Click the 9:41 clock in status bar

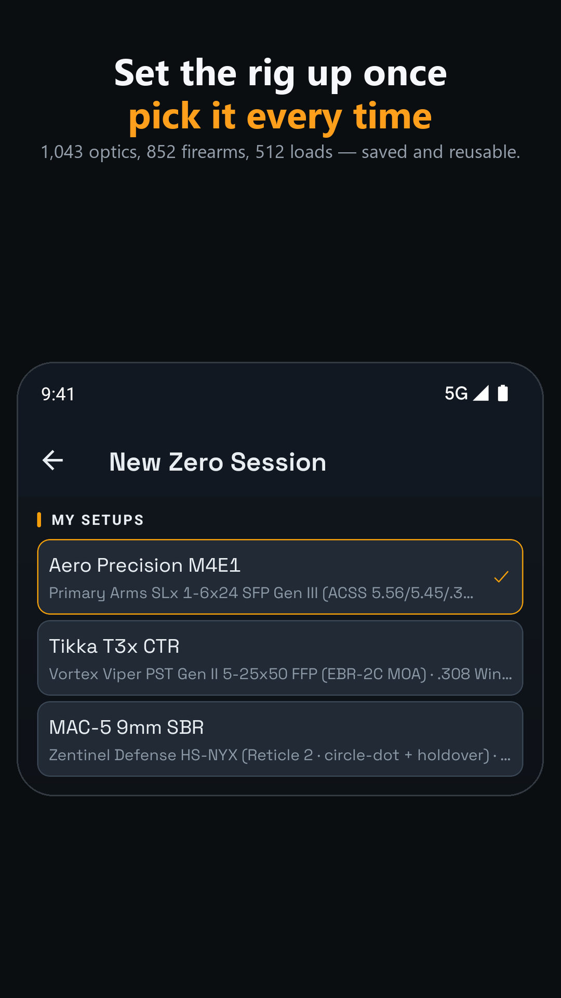point(58,394)
